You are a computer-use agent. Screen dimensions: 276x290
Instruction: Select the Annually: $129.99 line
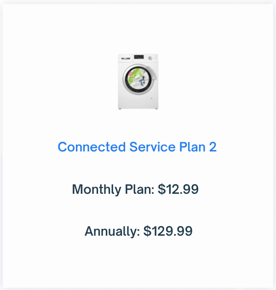tap(138, 231)
